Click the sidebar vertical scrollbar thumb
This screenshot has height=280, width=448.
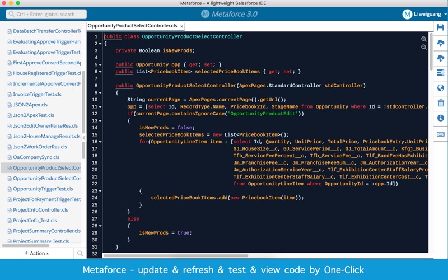(x=83, y=114)
